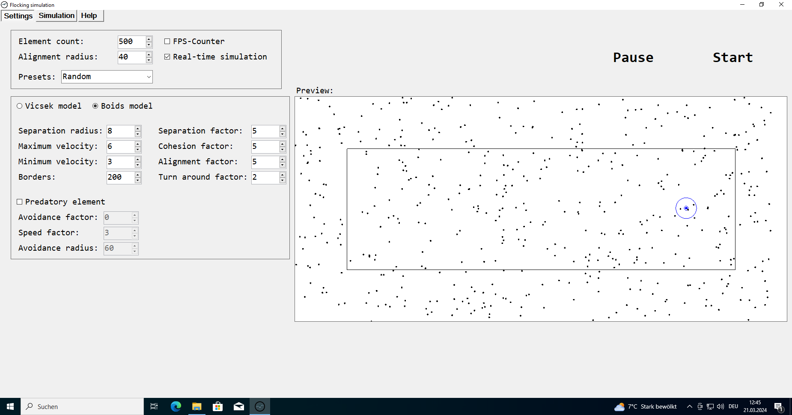Click the Separation radius input field
Image resolution: width=792 pixels, height=415 pixels.
tap(120, 131)
